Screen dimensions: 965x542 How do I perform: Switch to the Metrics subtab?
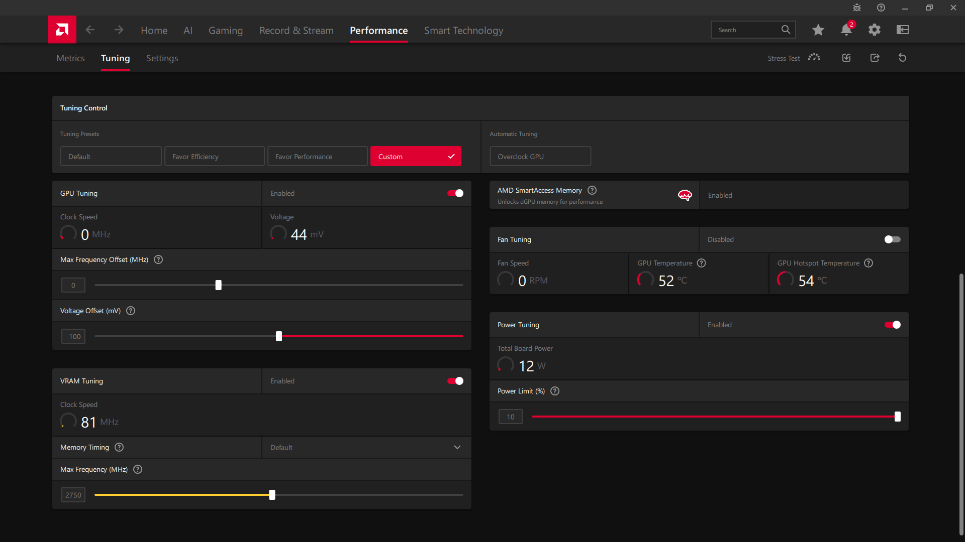tap(70, 58)
